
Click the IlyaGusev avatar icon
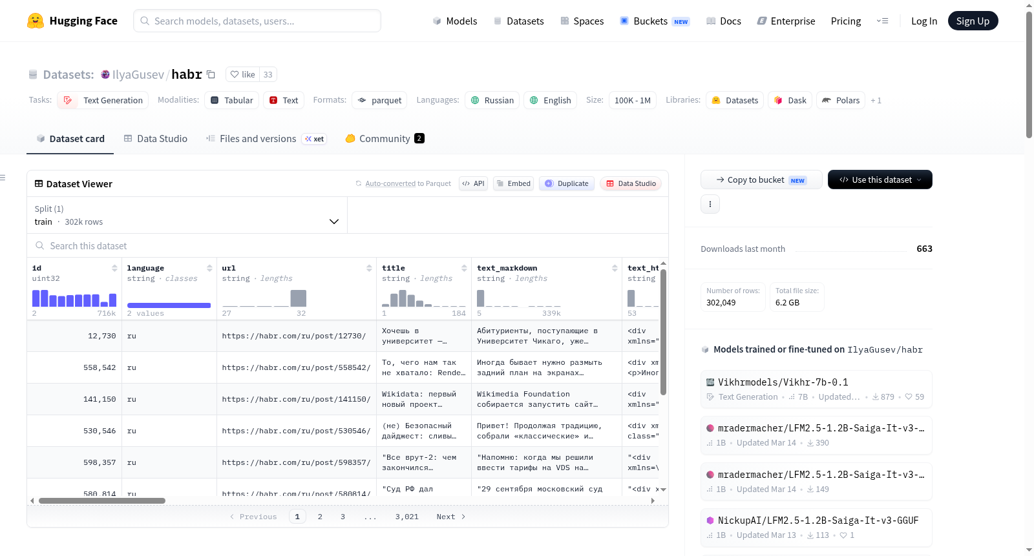click(x=105, y=74)
